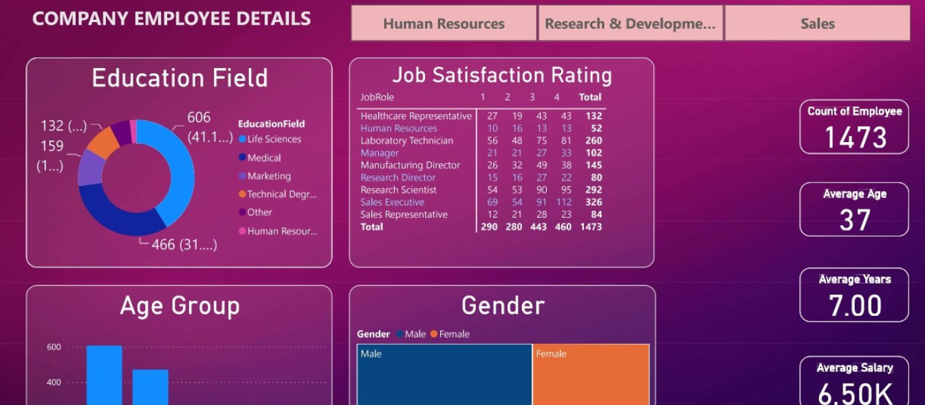The height and width of the screenshot is (405, 925).
Task: Select Sales Representative row label
Action: tap(404, 215)
